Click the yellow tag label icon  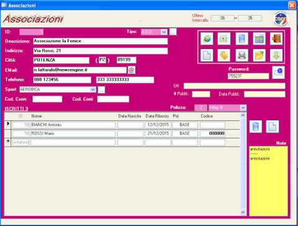pos(224,55)
